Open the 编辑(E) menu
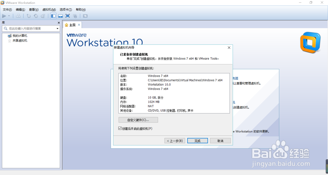Screen dimensions: 328x175 [20, 10]
